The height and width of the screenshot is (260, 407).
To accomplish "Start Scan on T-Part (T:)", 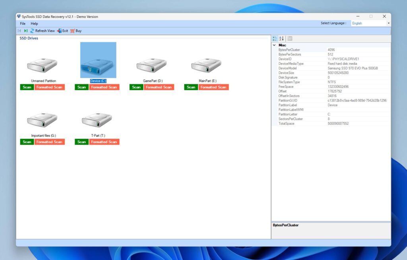I will point(81,142).
